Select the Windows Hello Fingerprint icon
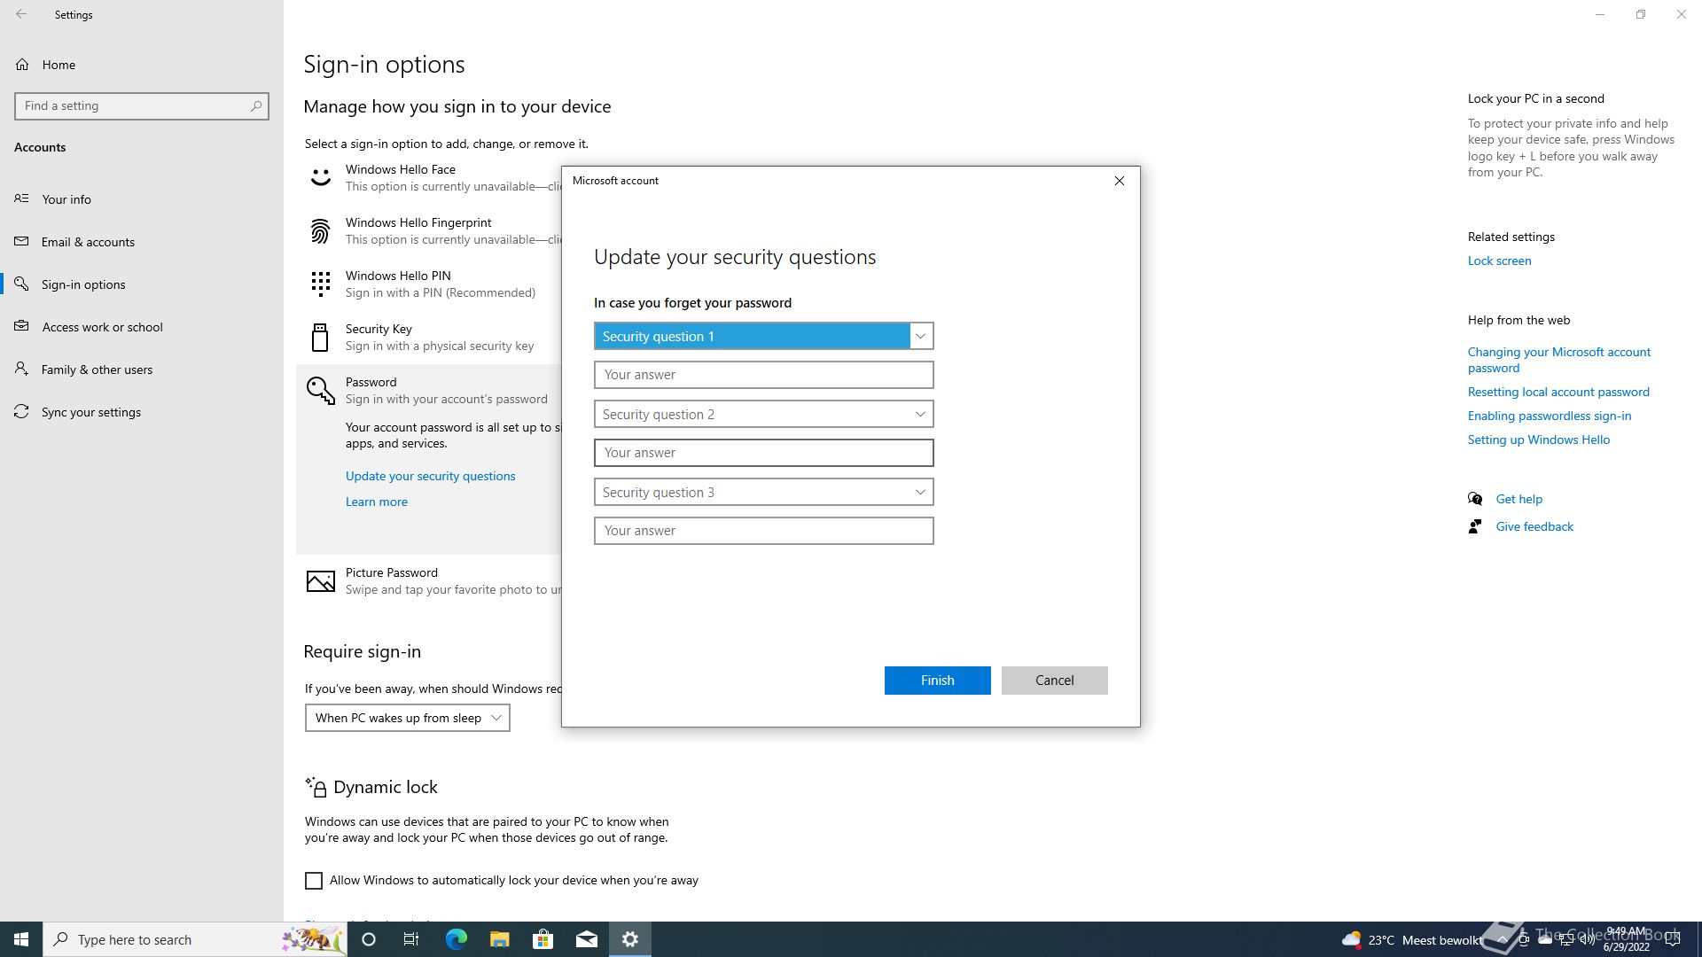1702x957 pixels. tap(320, 231)
